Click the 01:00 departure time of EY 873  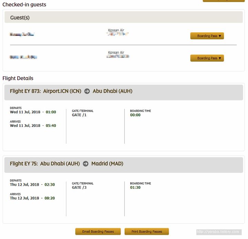(51, 112)
